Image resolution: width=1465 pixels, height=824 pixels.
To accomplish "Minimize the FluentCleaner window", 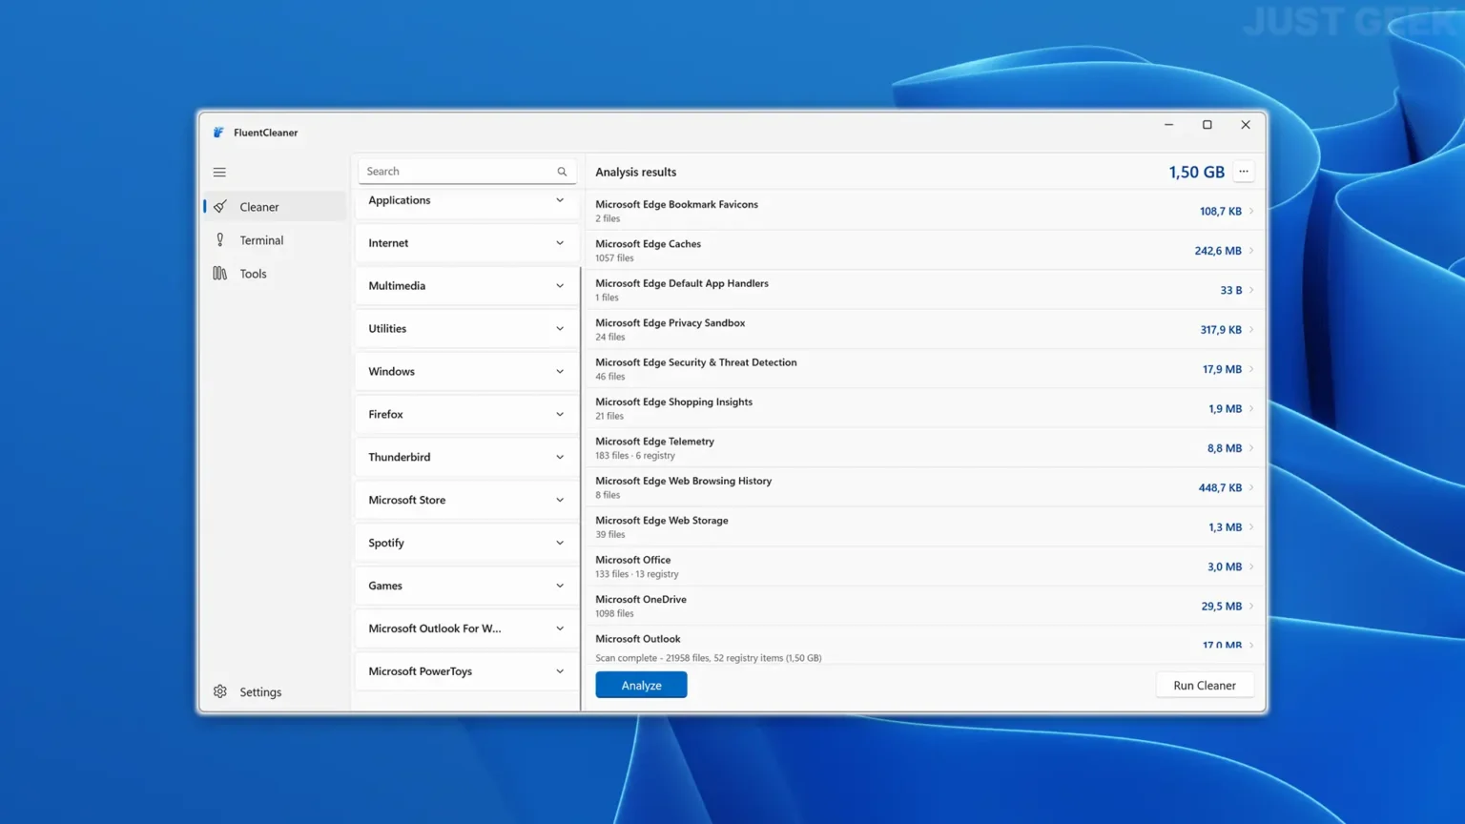I will (x=1168, y=125).
